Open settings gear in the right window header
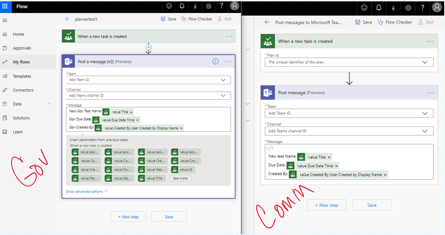 click(x=408, y=8)
